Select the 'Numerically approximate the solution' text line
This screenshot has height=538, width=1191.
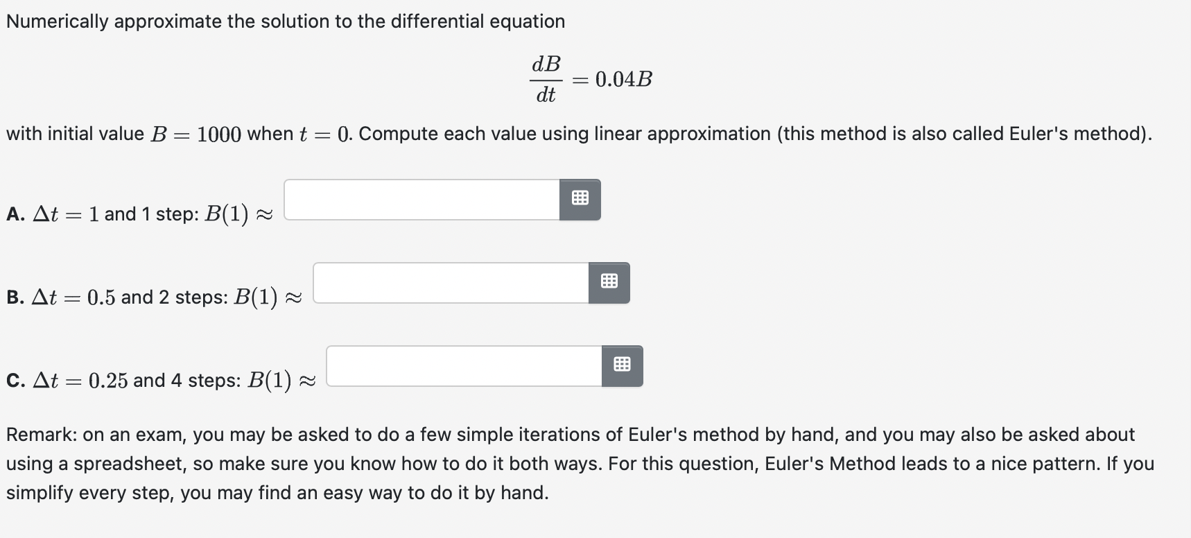tap(286, 21)
